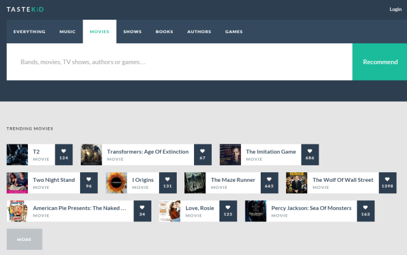Select the Movies tab
Image resolution: width=407 pixels, height=255 pixels.
pos(99,31)
